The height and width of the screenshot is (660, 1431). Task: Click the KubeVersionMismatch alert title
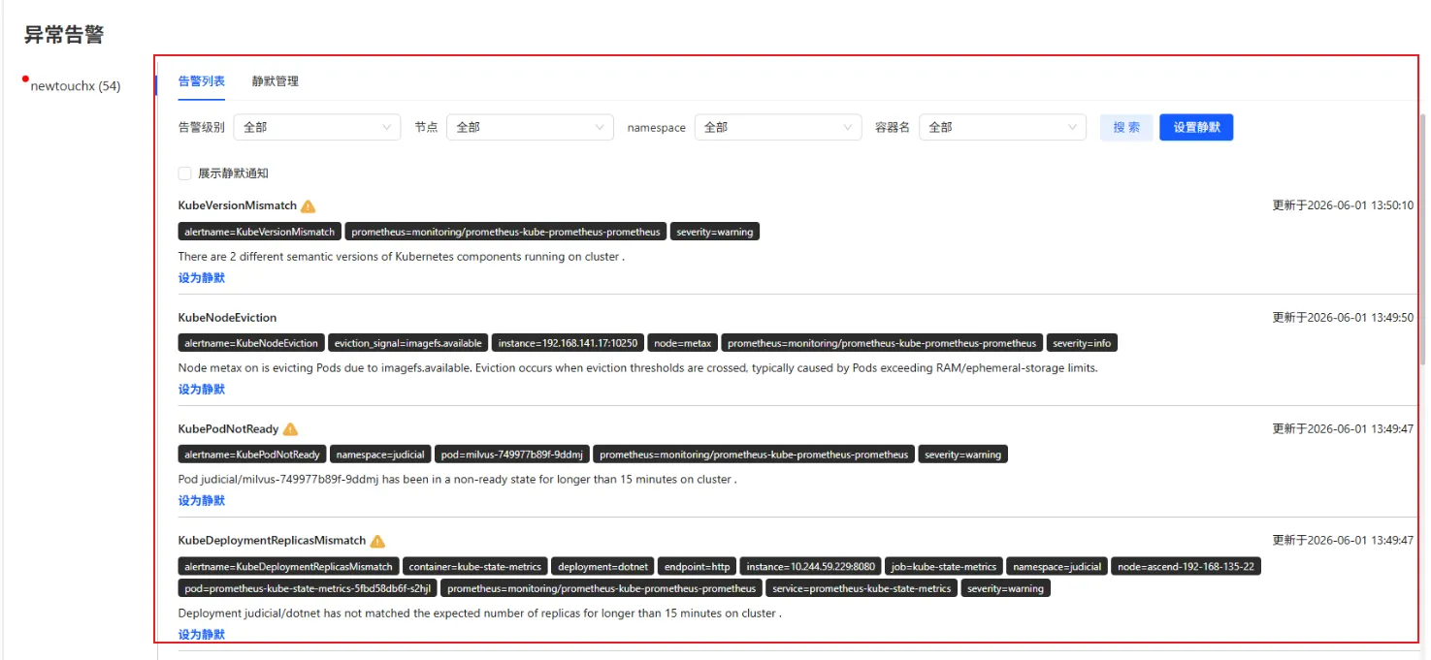pos(238,206)
